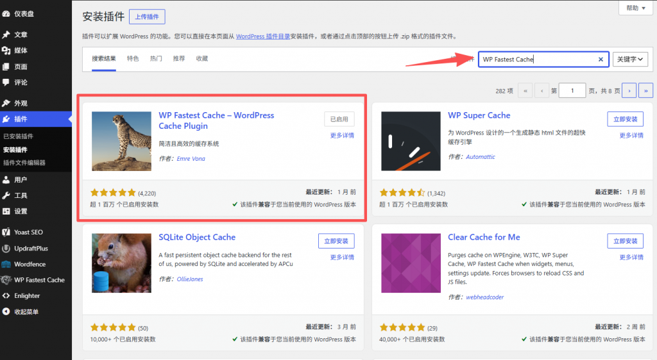This screenshot has width=657, height=360.
Task: Switch to the 搜索结果 tab
Action: [104, 58]
